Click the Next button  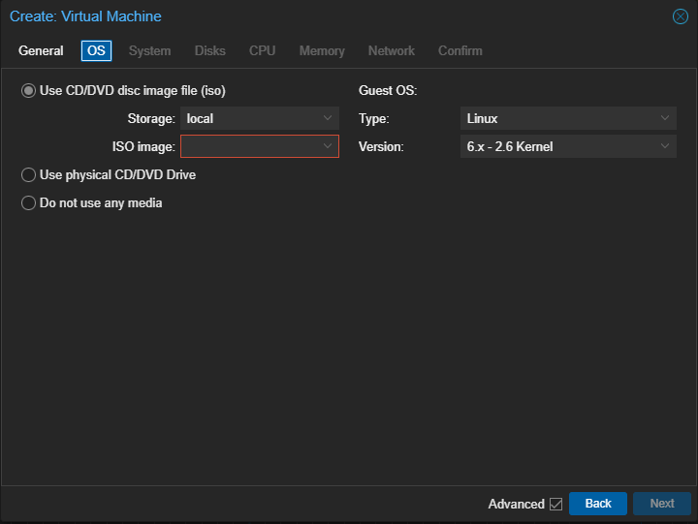click(x=662, y=504)
